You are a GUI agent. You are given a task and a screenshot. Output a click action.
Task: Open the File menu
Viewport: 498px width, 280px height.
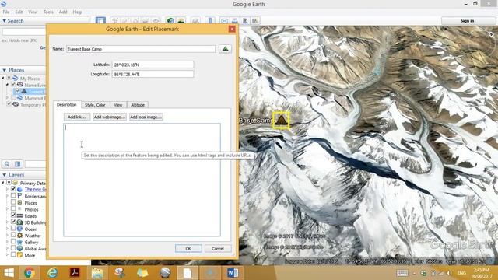6,12
